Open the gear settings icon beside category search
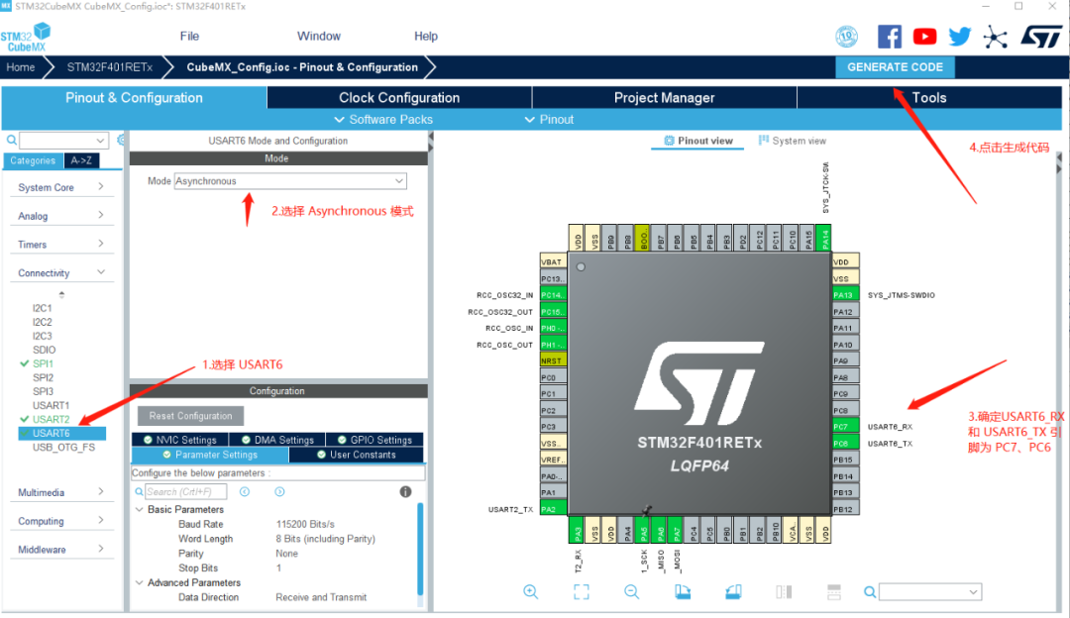The height and width of the screenshot is (618, 1070). (121, 140)
